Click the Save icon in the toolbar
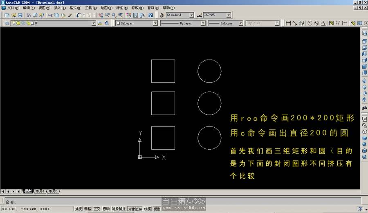The image size is (368, 213). tap(20, 15)
